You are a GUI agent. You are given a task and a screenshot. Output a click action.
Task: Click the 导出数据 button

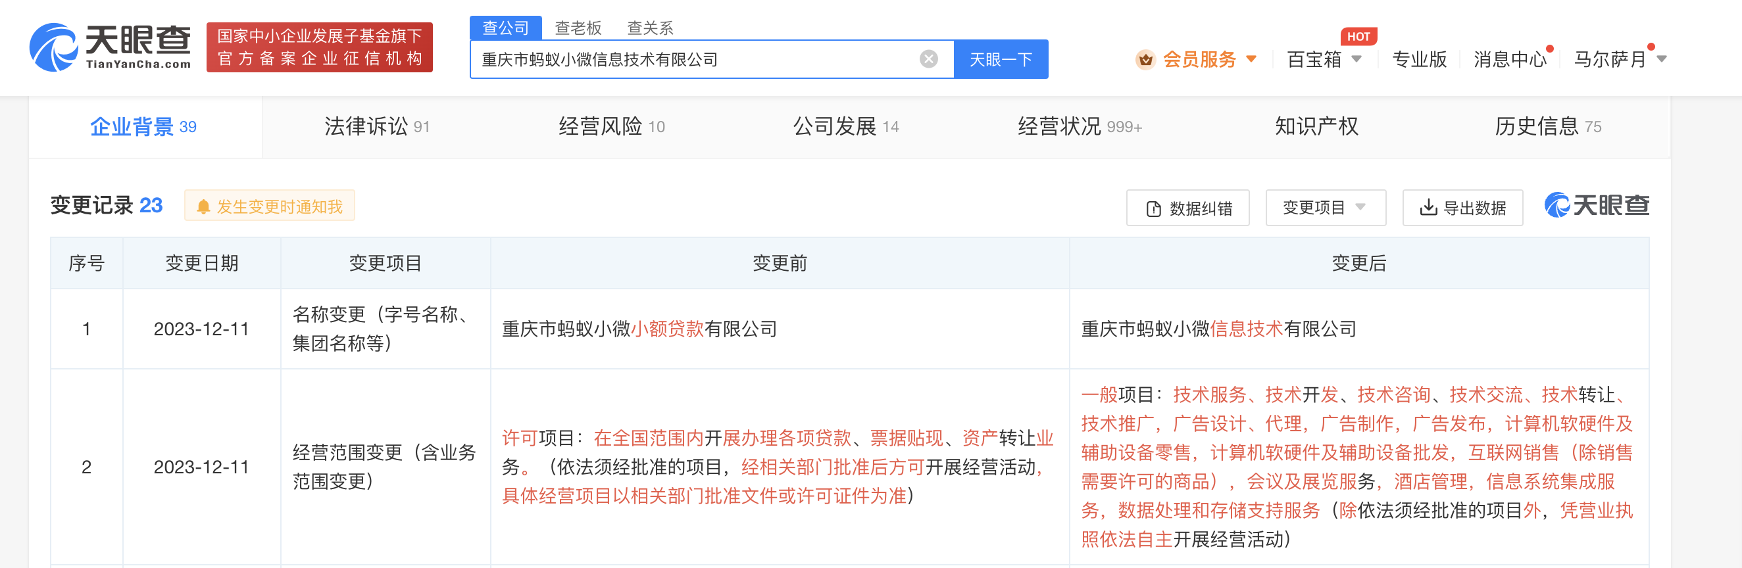[x=1462, y=207]
